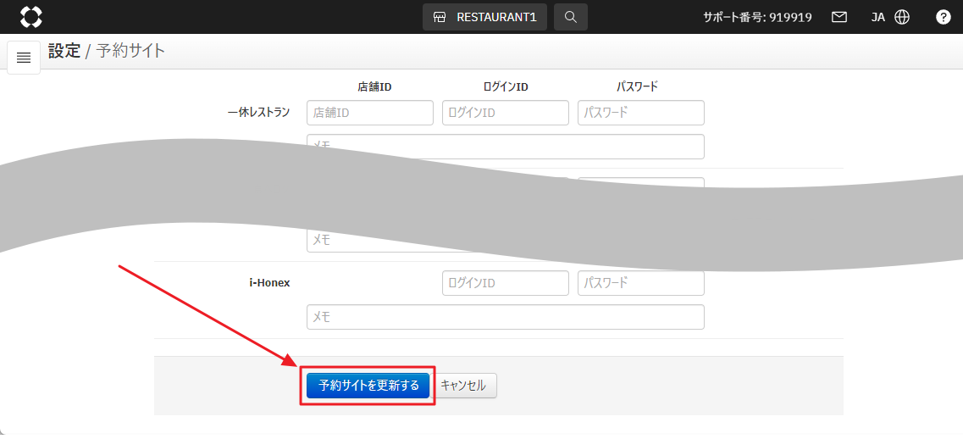The image size is (963, 439).
Task: Click the 一休レストラン メモ field
Action: (505, 146)
